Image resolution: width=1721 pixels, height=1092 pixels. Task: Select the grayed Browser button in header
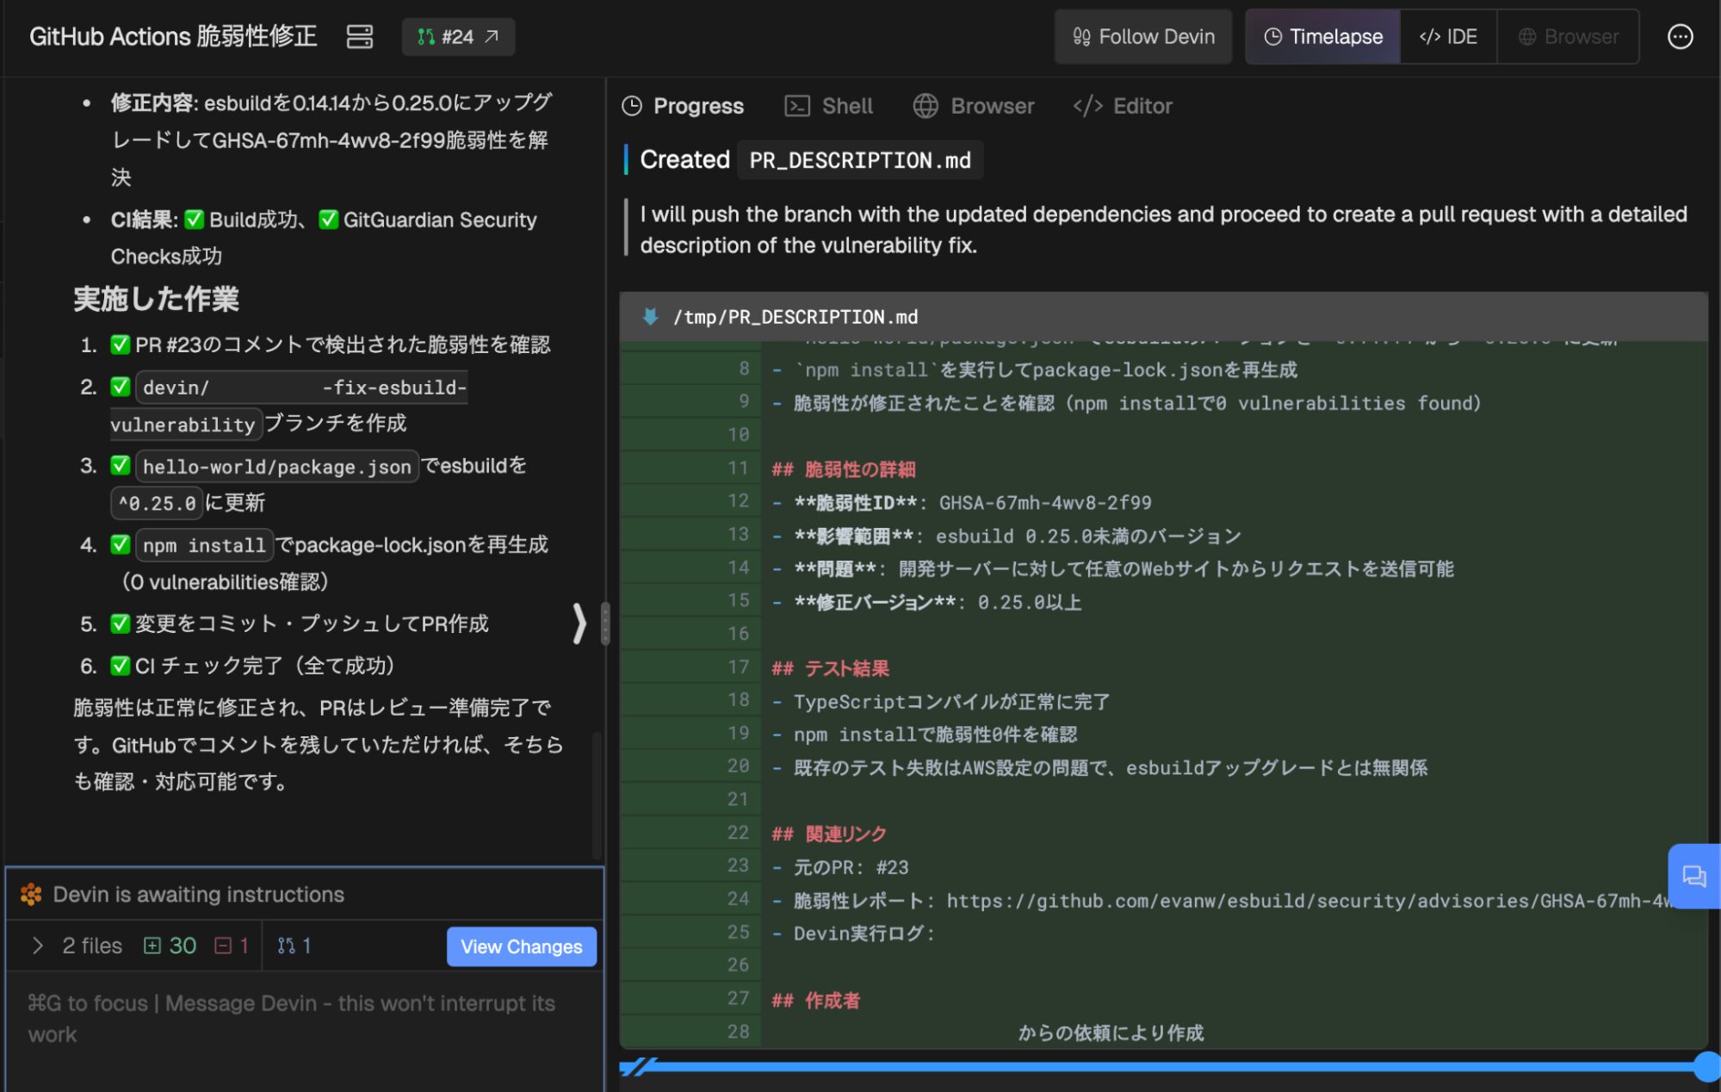pos(1568,36)
